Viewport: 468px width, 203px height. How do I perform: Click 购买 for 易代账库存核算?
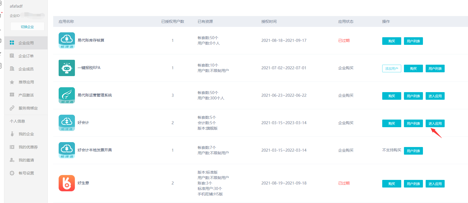tap(391, 41)
